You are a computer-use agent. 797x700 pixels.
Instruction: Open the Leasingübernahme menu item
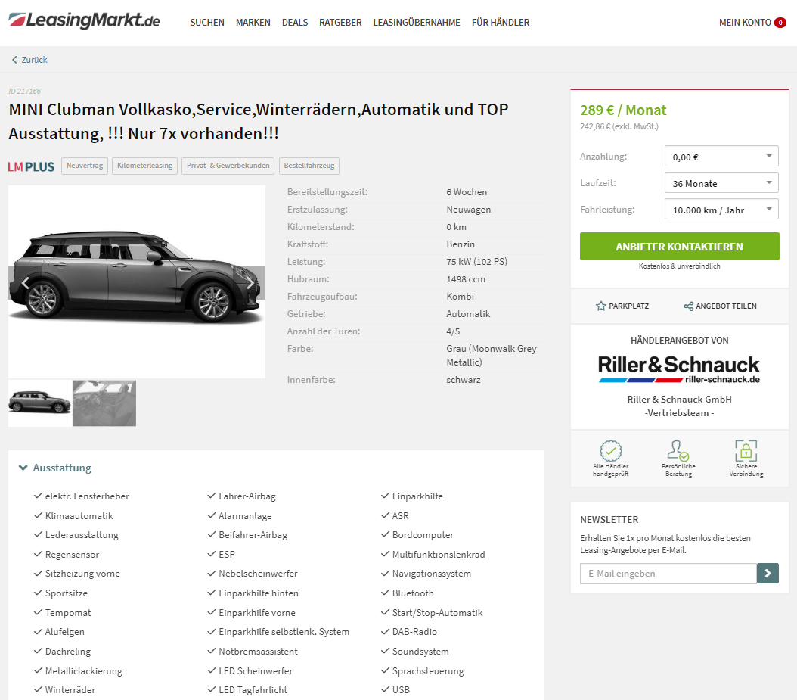(x=417, y=23)
